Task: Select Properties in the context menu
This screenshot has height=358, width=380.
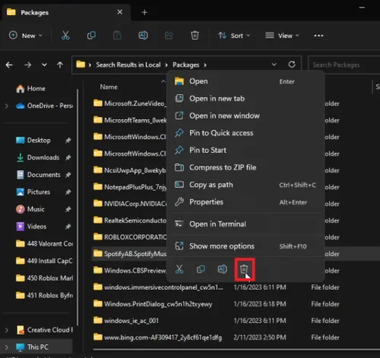Action: [x=245, y=202]
